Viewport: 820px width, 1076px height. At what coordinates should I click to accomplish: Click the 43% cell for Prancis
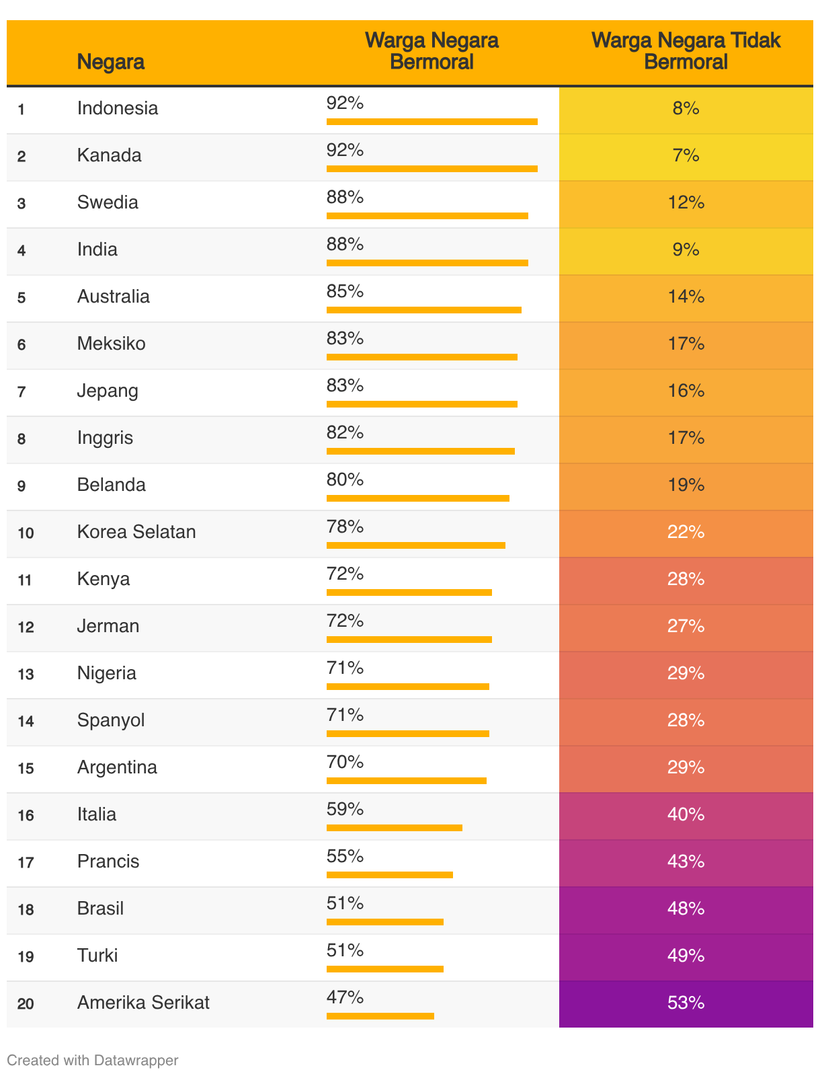point(686,862)
